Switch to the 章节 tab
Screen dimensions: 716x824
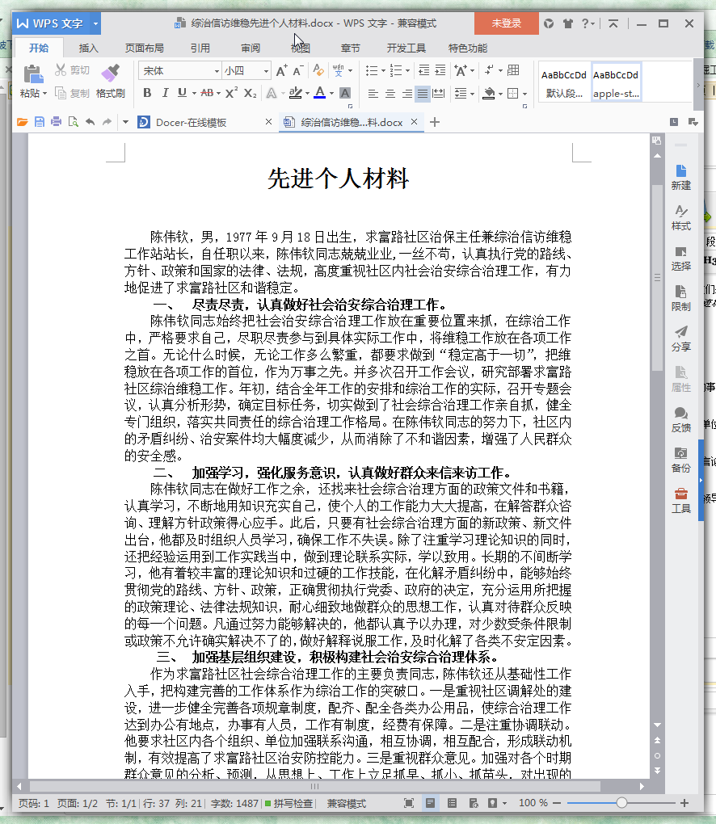pyautogui.click(x=350, y=48)
